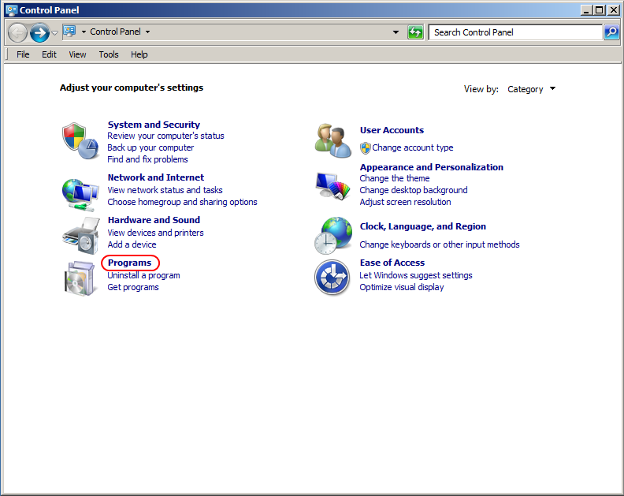Click Change desktop background
Screen dimensions: 624x496
pos(414,190)
